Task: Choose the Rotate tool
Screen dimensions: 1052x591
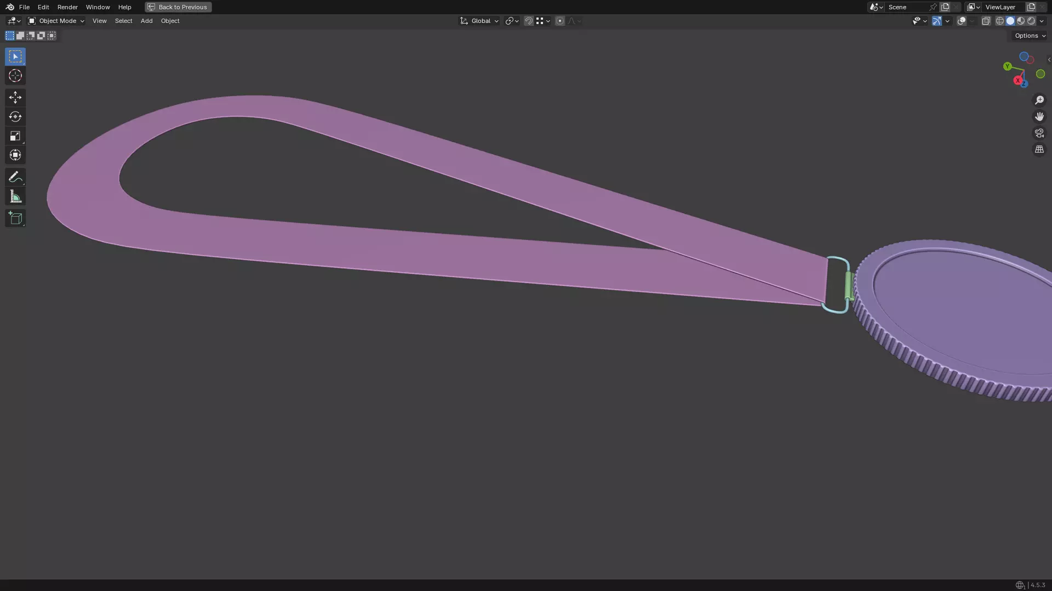Action: 15,117
